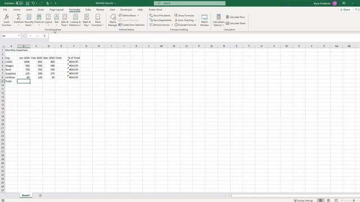Toggle Show Formulas
Screen dimensions: 360x202
point(184,15)
